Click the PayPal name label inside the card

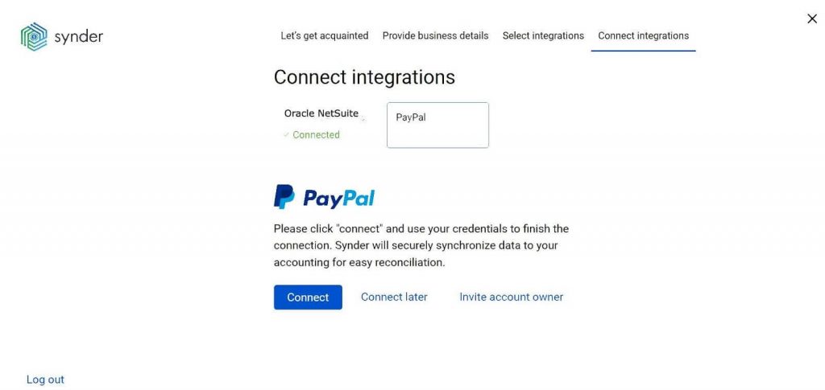411,117
